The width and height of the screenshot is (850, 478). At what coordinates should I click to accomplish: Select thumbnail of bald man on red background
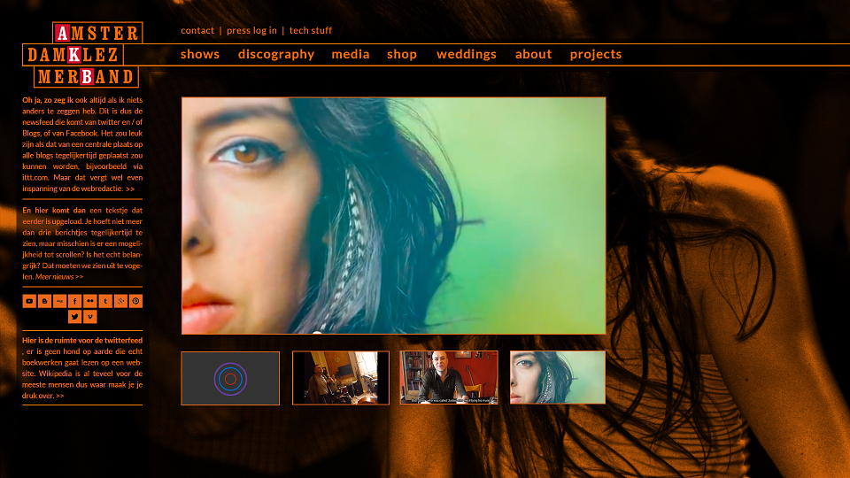449,377
